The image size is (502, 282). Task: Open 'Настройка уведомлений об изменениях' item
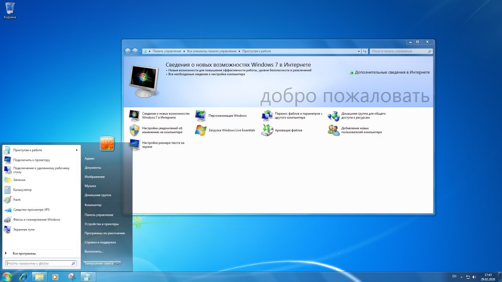point(156,130)
